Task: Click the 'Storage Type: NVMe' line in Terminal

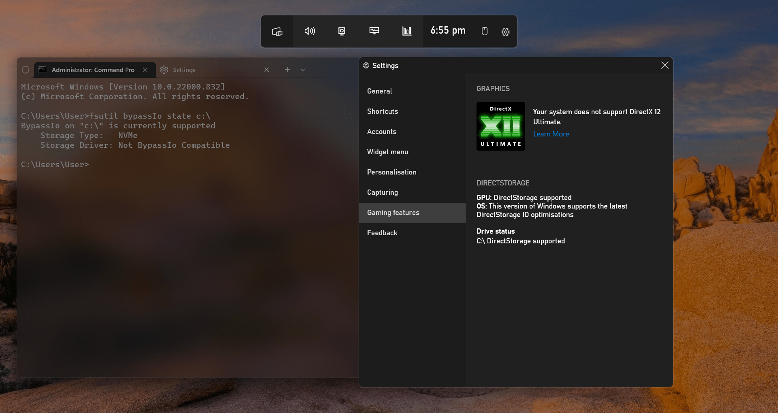Action: pyautogui.click(x=89, y=136)
